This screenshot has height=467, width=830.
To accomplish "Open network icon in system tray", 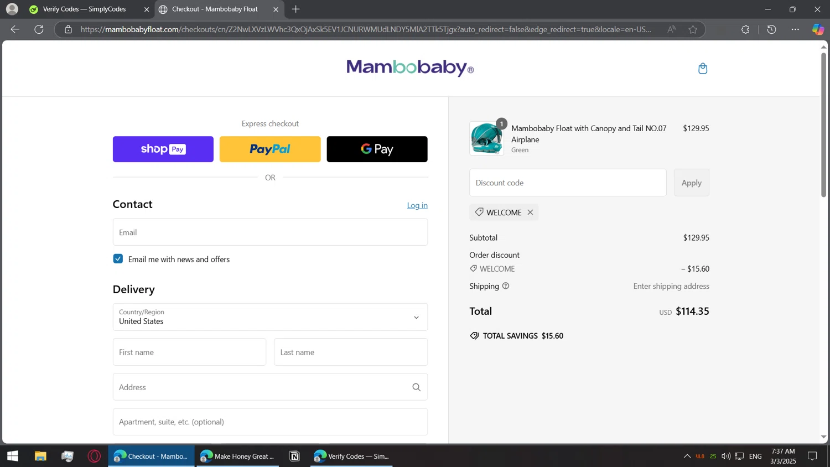I will tap(739, 456).
